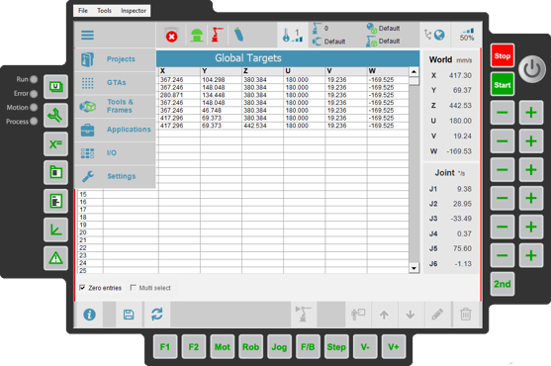Click the X= variables key

55,144
